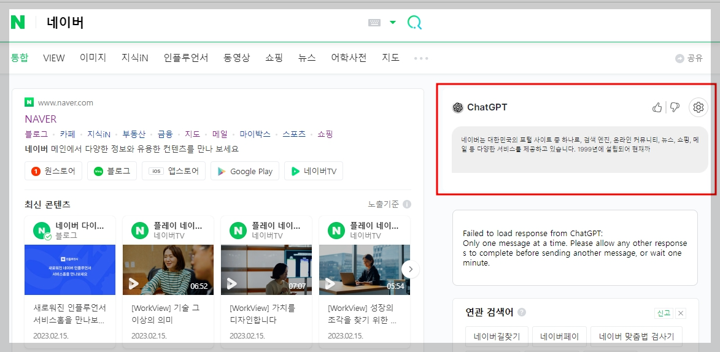Image resolution: width=720 pixels, height=352 pixels.
Task: Click the thumbs up on ChatGPT answer
Action: (657, 107)
